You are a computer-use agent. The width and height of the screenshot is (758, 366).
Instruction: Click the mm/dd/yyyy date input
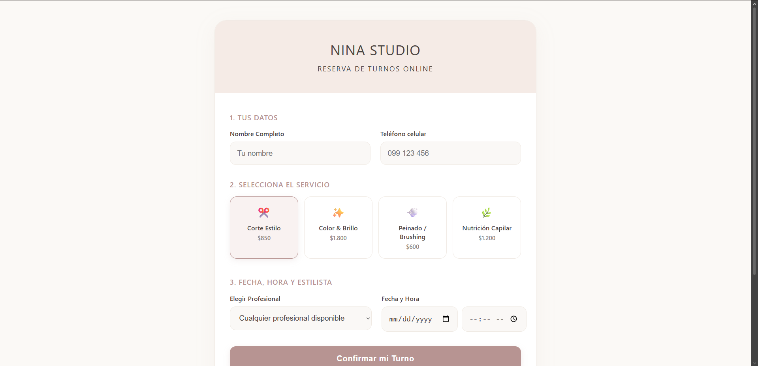419,319
